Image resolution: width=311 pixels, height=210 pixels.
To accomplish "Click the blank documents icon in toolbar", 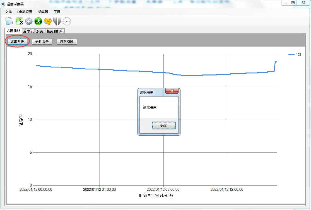I will [x=9, y=21].
